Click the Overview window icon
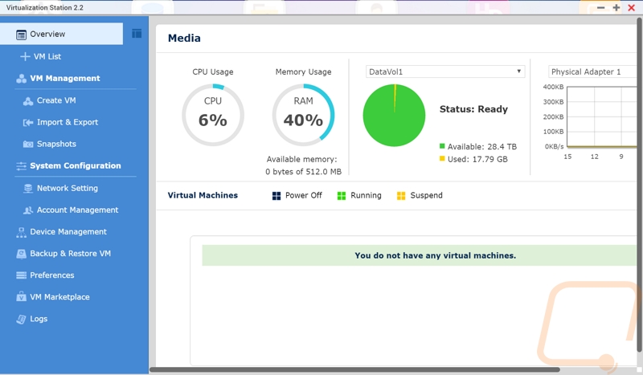This screenshot has width=643, height=375. [x=21, y=35]
